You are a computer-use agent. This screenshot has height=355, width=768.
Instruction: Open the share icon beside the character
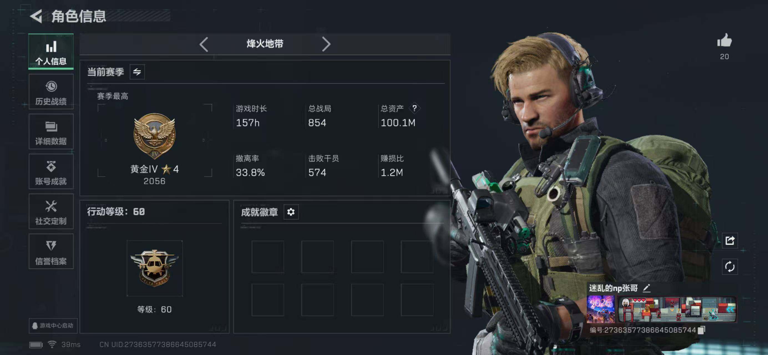(729, 240)
